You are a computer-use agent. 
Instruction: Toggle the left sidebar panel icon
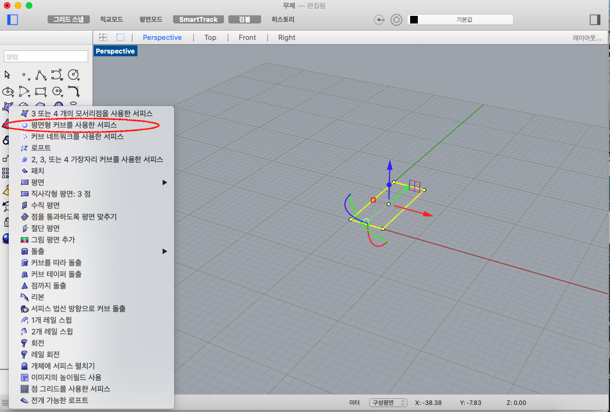[x=13, y=20]
